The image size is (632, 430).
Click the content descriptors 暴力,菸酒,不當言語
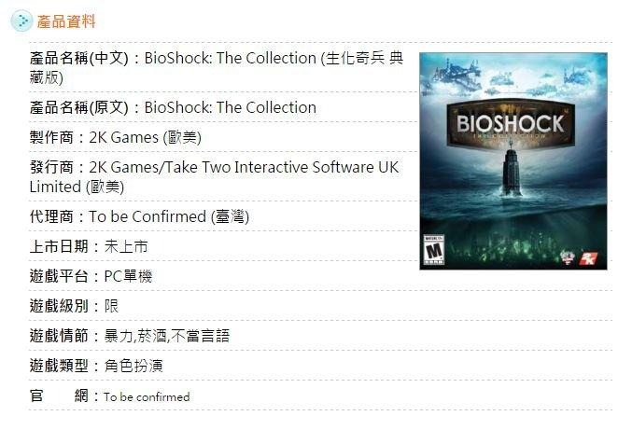(x=167, y=336)
